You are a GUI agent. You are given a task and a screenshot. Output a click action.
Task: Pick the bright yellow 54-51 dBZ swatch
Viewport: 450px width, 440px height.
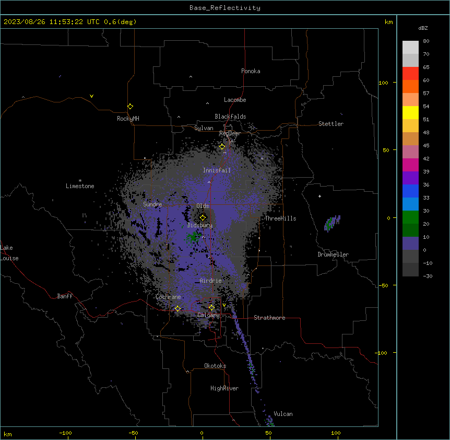pyautogui.click(x=410, y=112)
